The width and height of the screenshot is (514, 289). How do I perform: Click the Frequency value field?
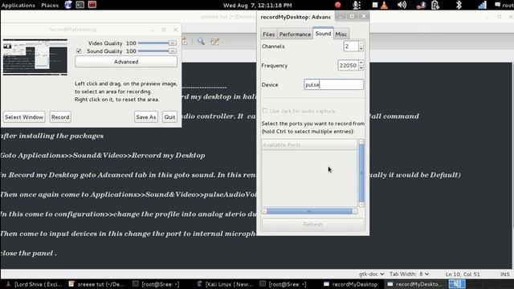pyautogui.click(x=348, y=65)
